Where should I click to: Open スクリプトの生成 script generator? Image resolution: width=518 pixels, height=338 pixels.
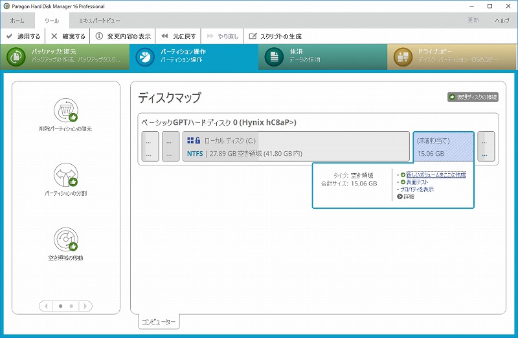(276, 36)
